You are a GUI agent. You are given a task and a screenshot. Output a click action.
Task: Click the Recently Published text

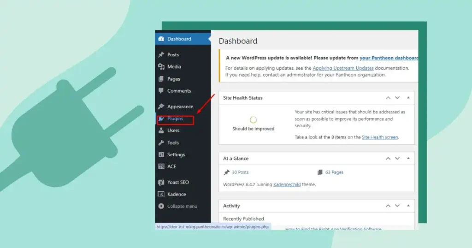[x=243, y=219]
